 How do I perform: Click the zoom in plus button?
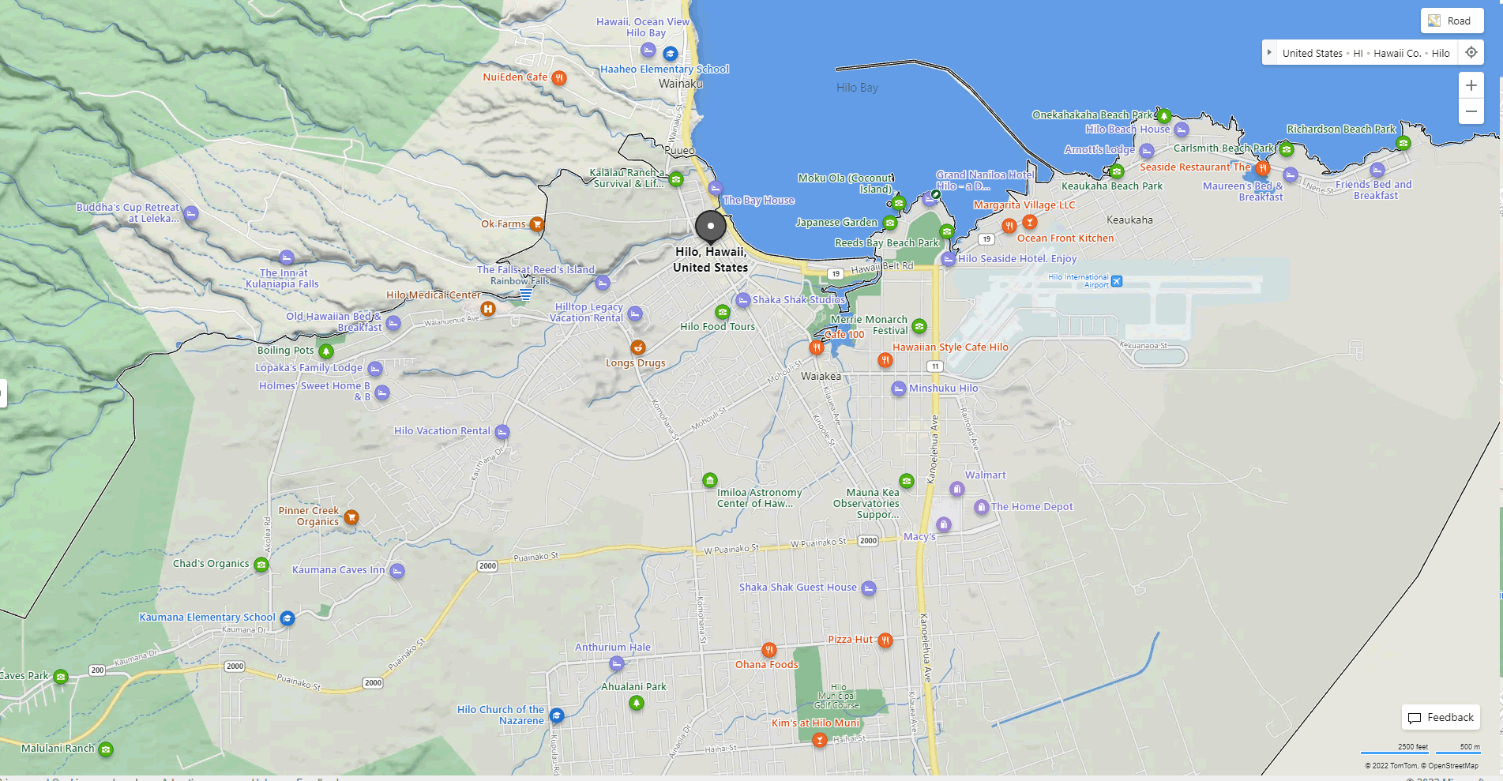pos(1471,84)
